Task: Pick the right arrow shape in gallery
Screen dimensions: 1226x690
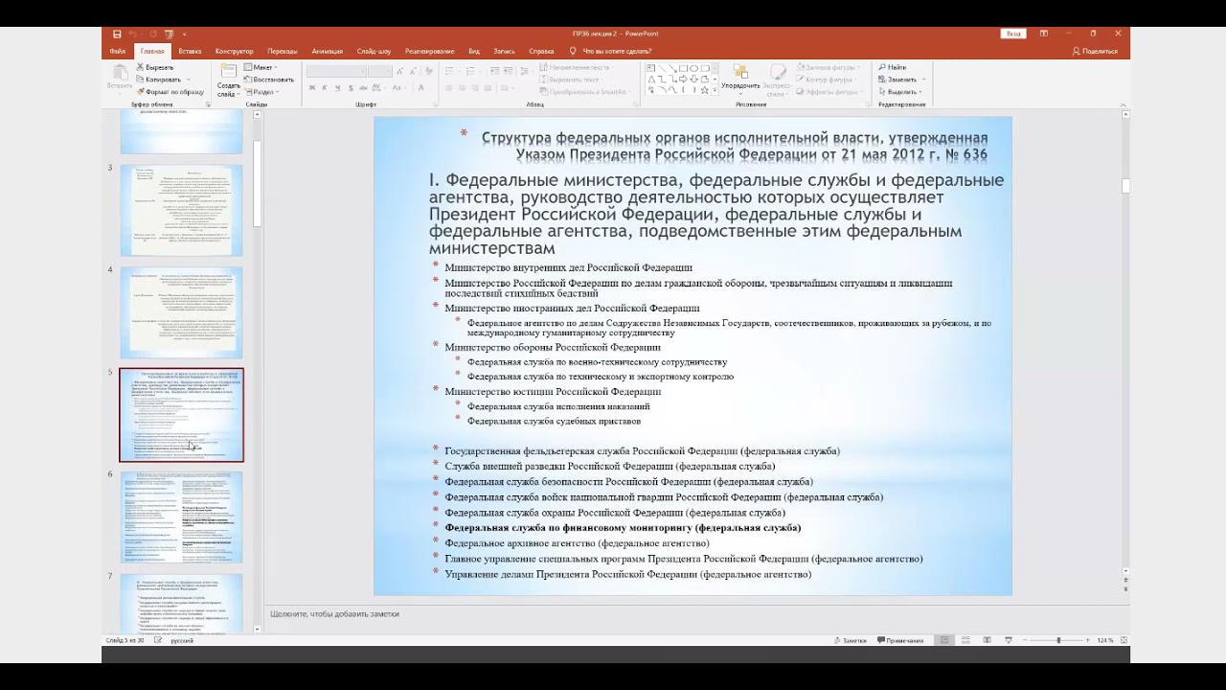Action: 683,79
